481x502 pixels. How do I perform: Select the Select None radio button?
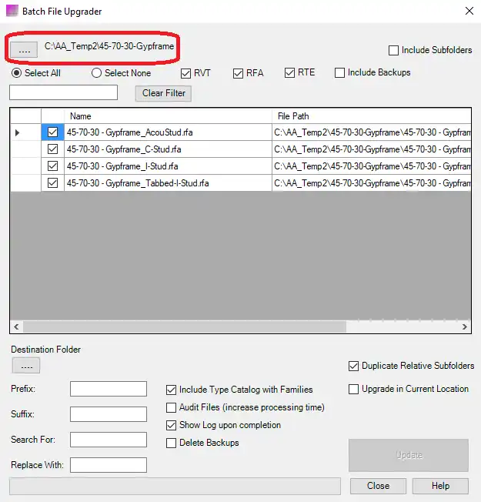click(x=96, y=73)
